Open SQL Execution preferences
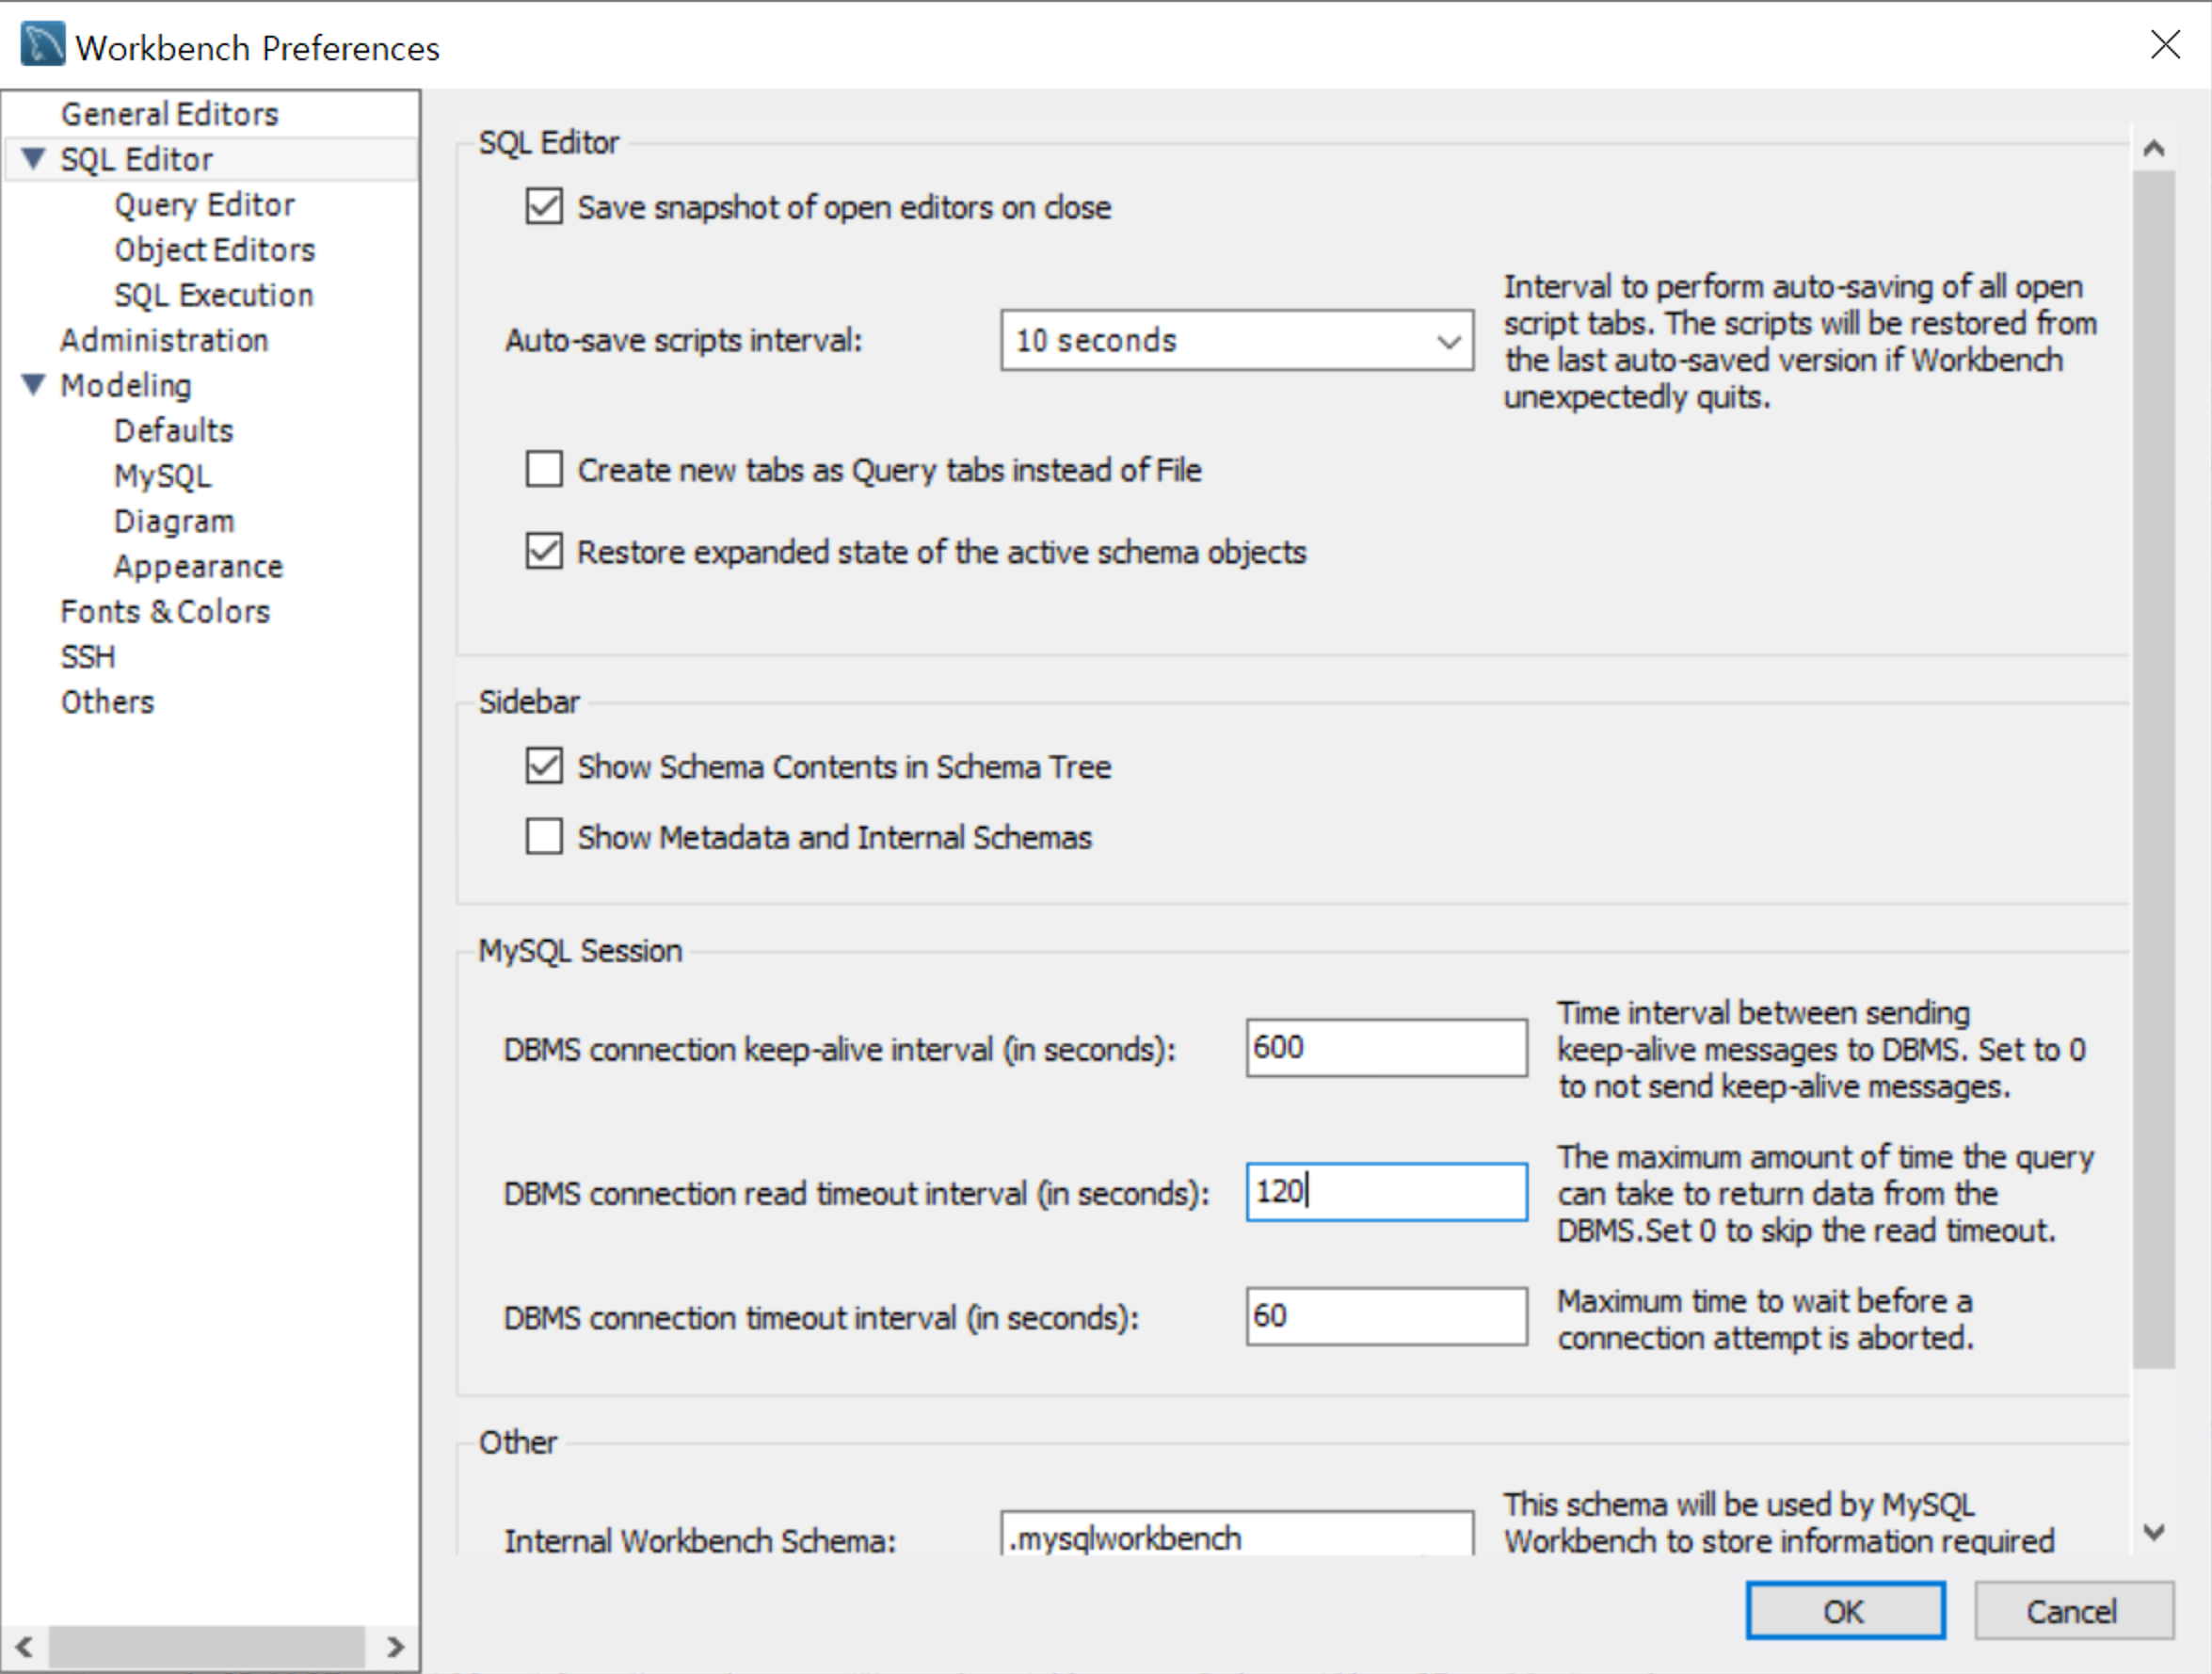Viewport: 2212px width, 1674px height. click(213, 295)
